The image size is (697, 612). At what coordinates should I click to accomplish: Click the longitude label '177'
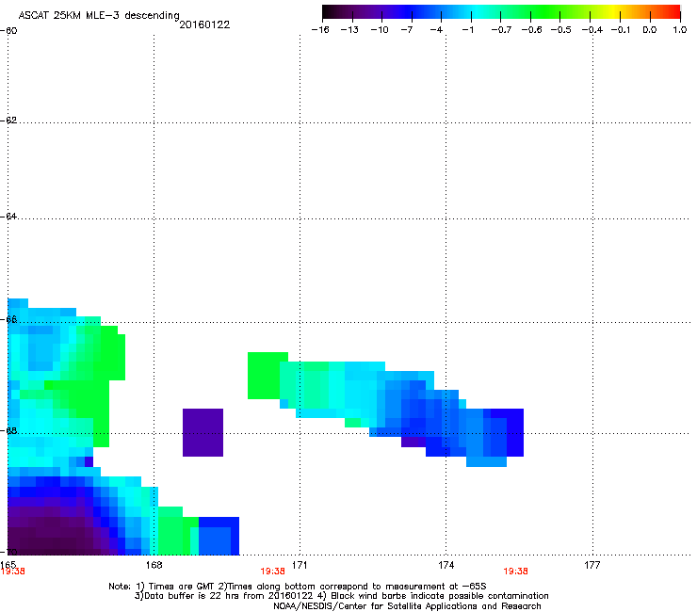(x=592, y=565)
